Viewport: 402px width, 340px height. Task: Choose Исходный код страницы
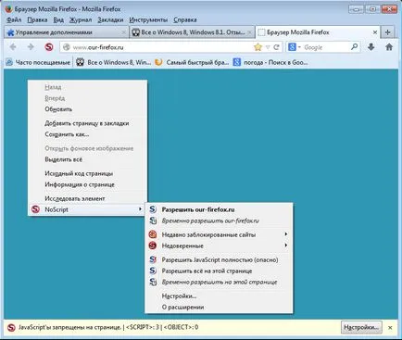(x=88, y=173)
